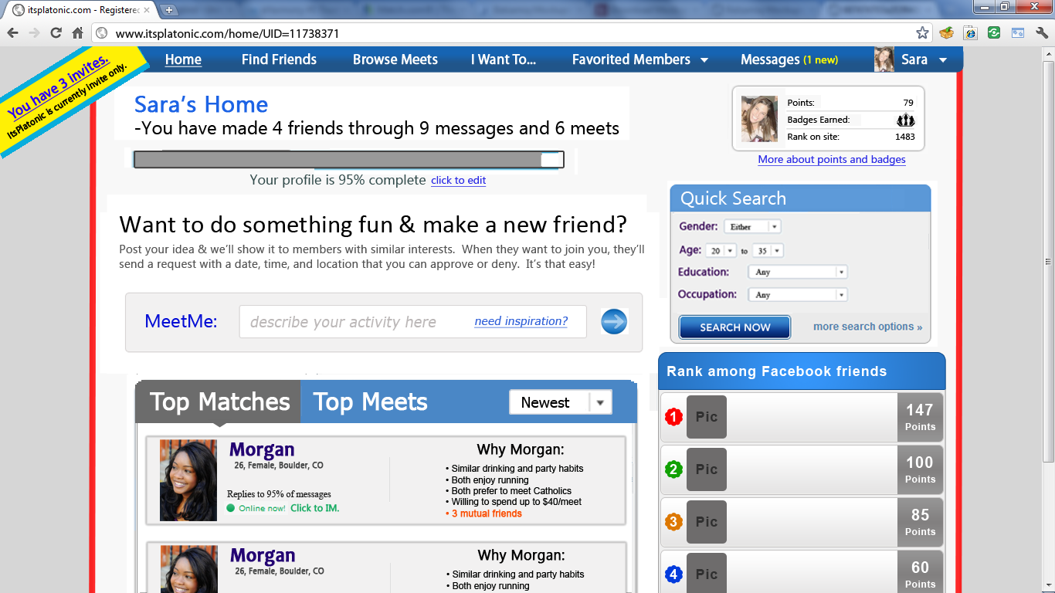Open 'need inspiration?' link
This screenshot has height=593, width=1055.
521,321
